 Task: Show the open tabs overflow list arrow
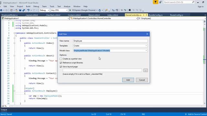click(205, 15)
